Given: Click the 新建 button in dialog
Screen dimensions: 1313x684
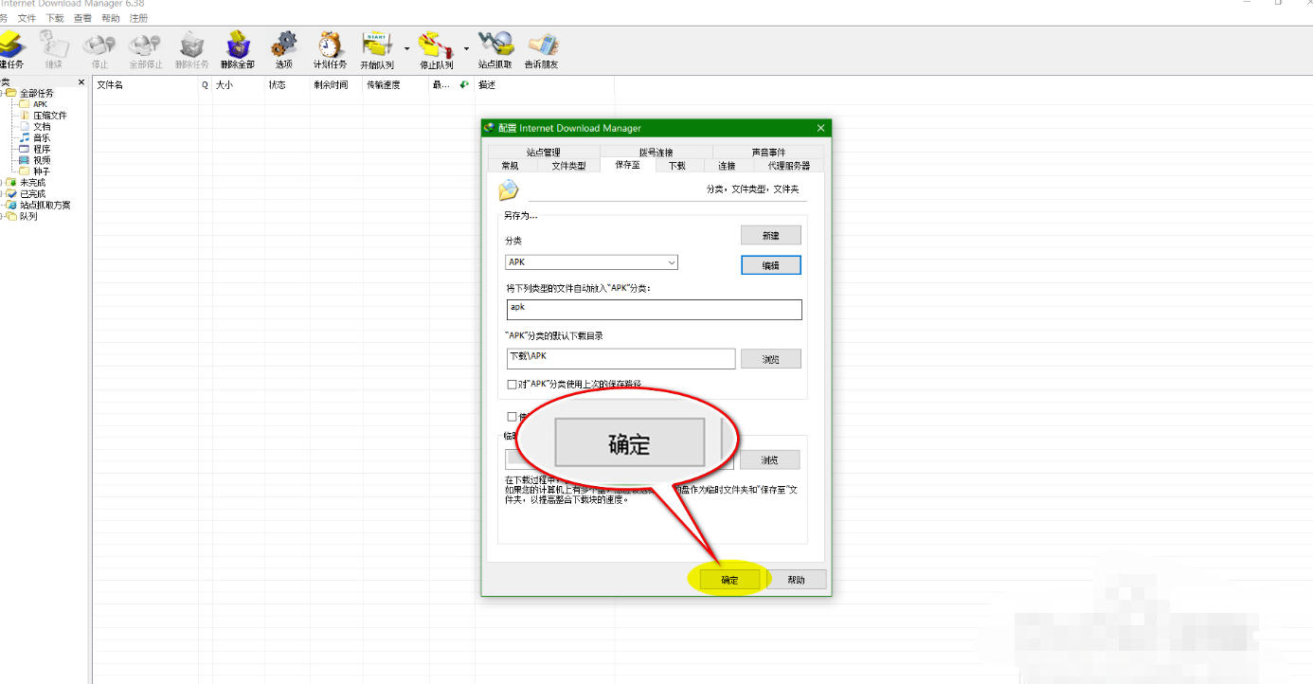Looking at the screenshot, I should (x=771, y=235).
